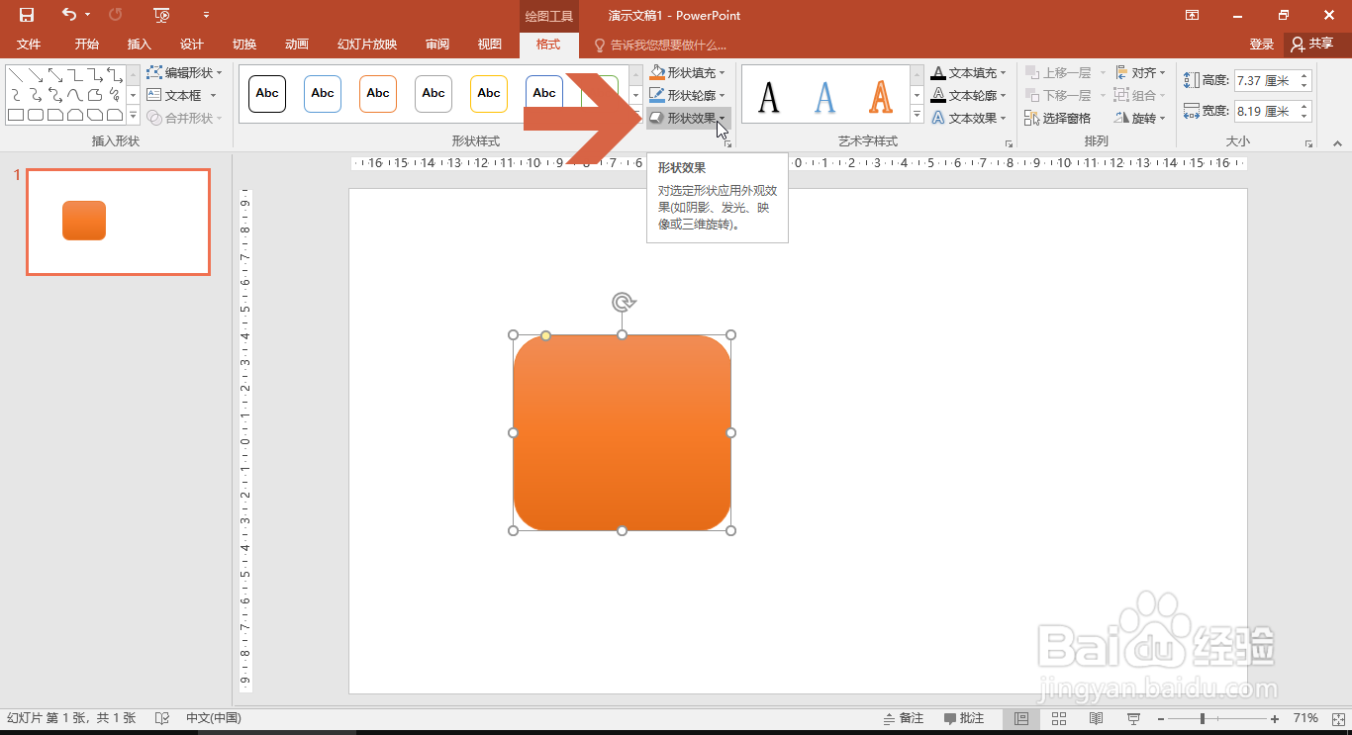Open 旋转 rotate dropdown
This screenshot has height=735, width=1352.
pos(1140,118)
